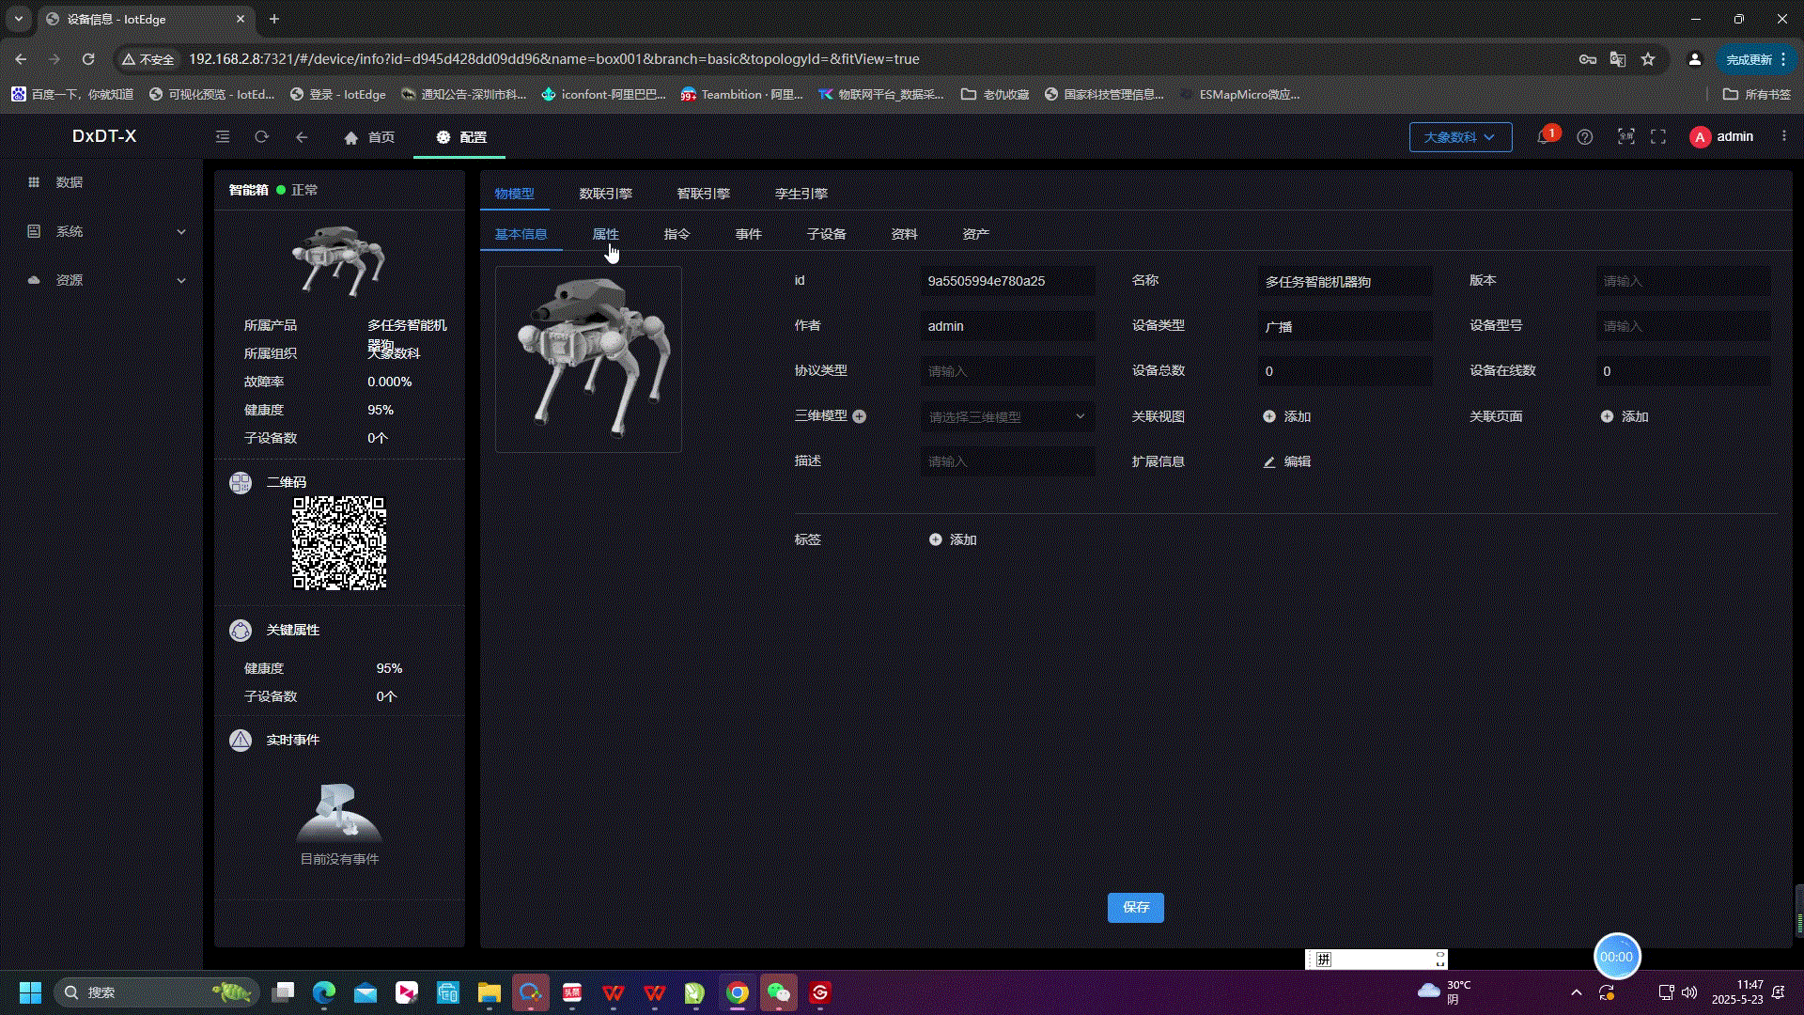Open the 请选择三维模型 select dropdown
1804x1015 pixels.
coord(1006,416)
